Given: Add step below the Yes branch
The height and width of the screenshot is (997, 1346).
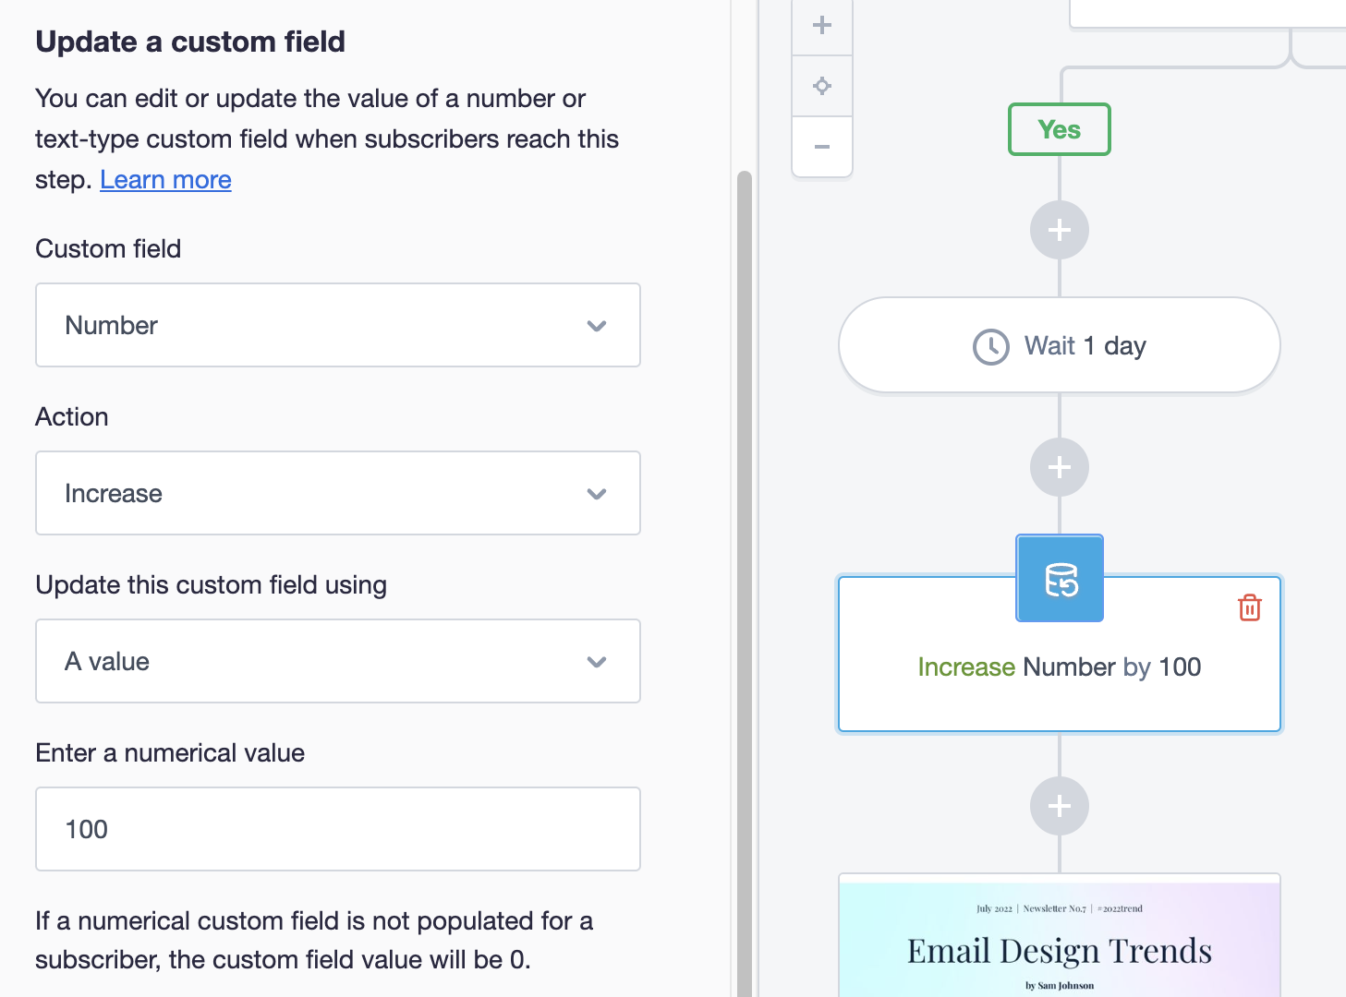Looking at the screenshot, I should [1060, 230].
